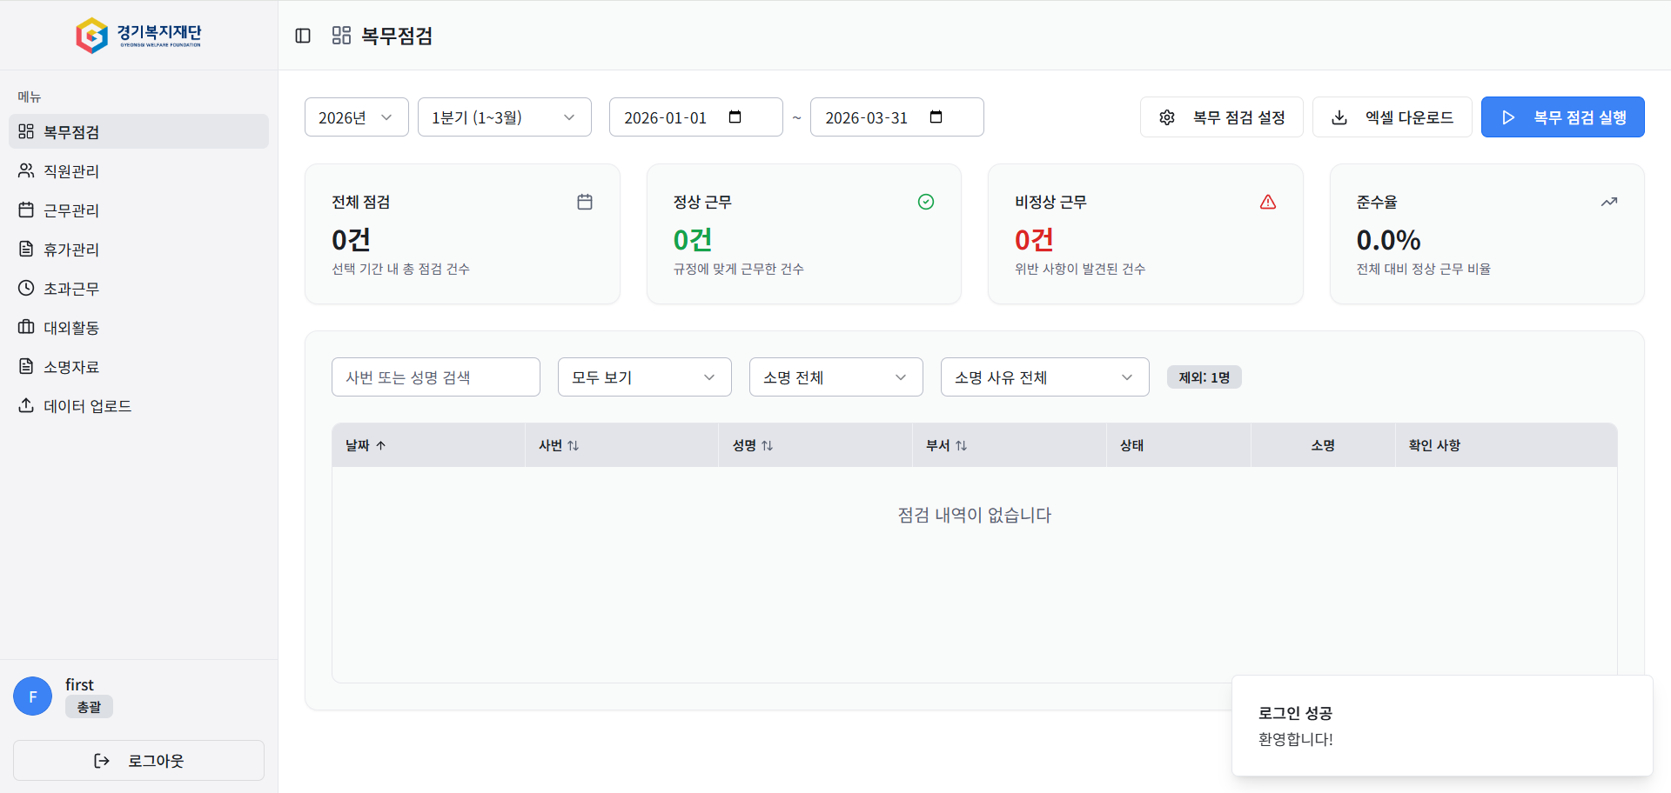Expand the 소명 사유 전체 dropdown
Viewport: 1671px width, 793px height.
pos(1044,377)
